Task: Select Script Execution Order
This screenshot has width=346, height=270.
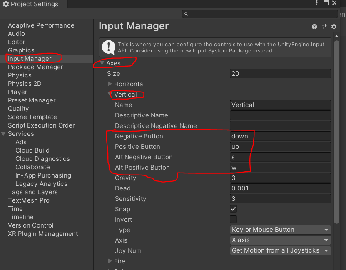Action: [41, 125]
